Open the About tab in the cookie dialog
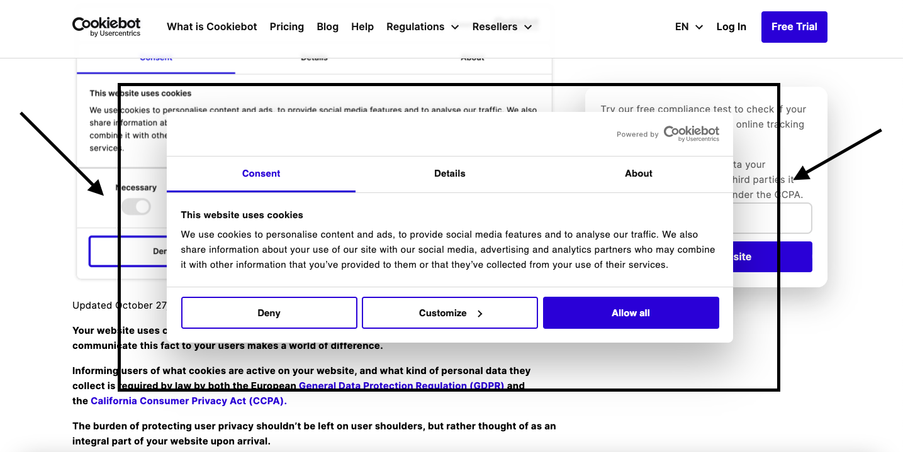Viewport: 903px width, 452px height. point(639,174)
